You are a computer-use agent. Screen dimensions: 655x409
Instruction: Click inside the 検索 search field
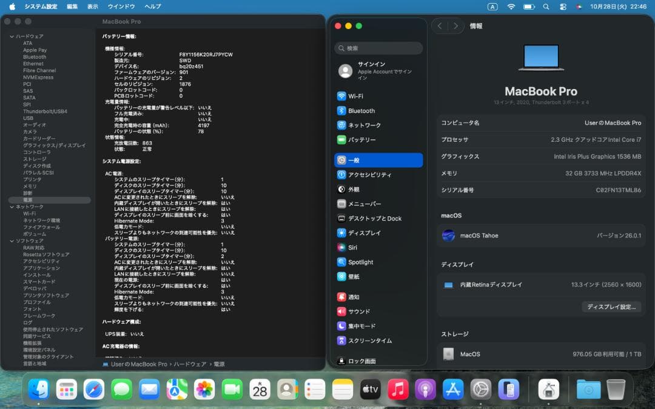pyautogui.click(x=378, y=48)
